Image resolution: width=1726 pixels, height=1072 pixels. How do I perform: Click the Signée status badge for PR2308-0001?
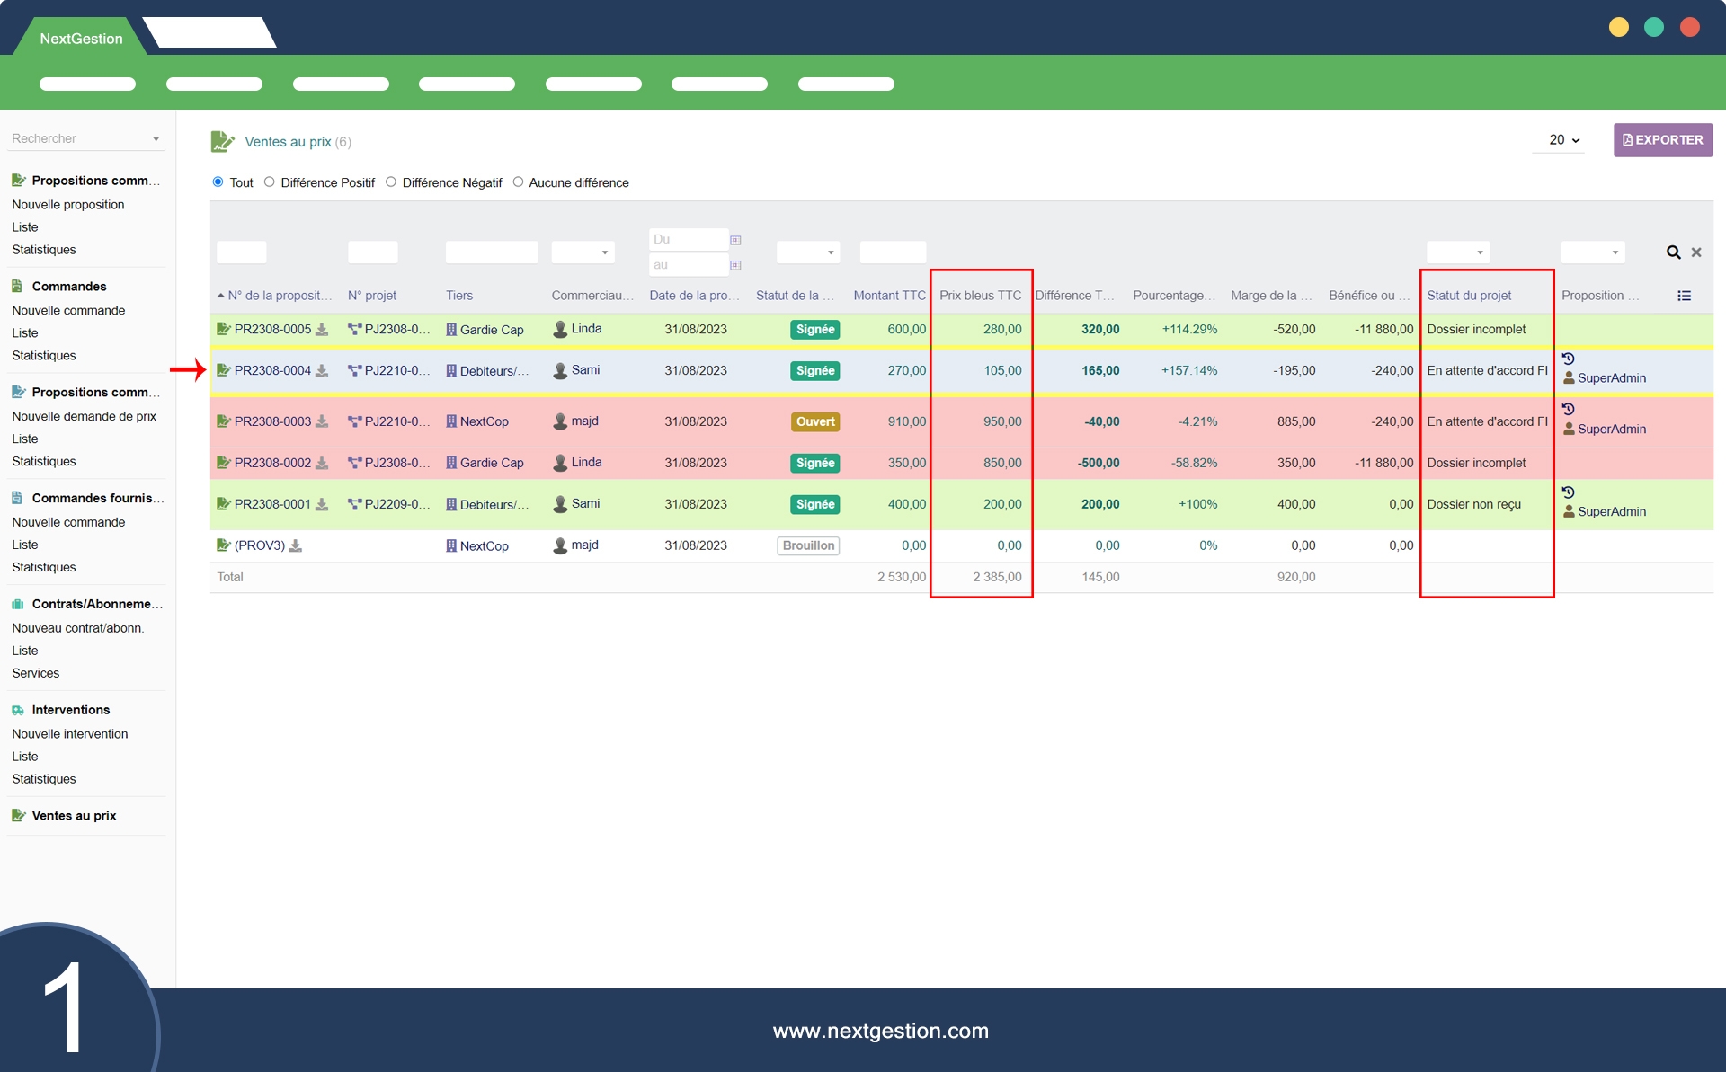814,504
